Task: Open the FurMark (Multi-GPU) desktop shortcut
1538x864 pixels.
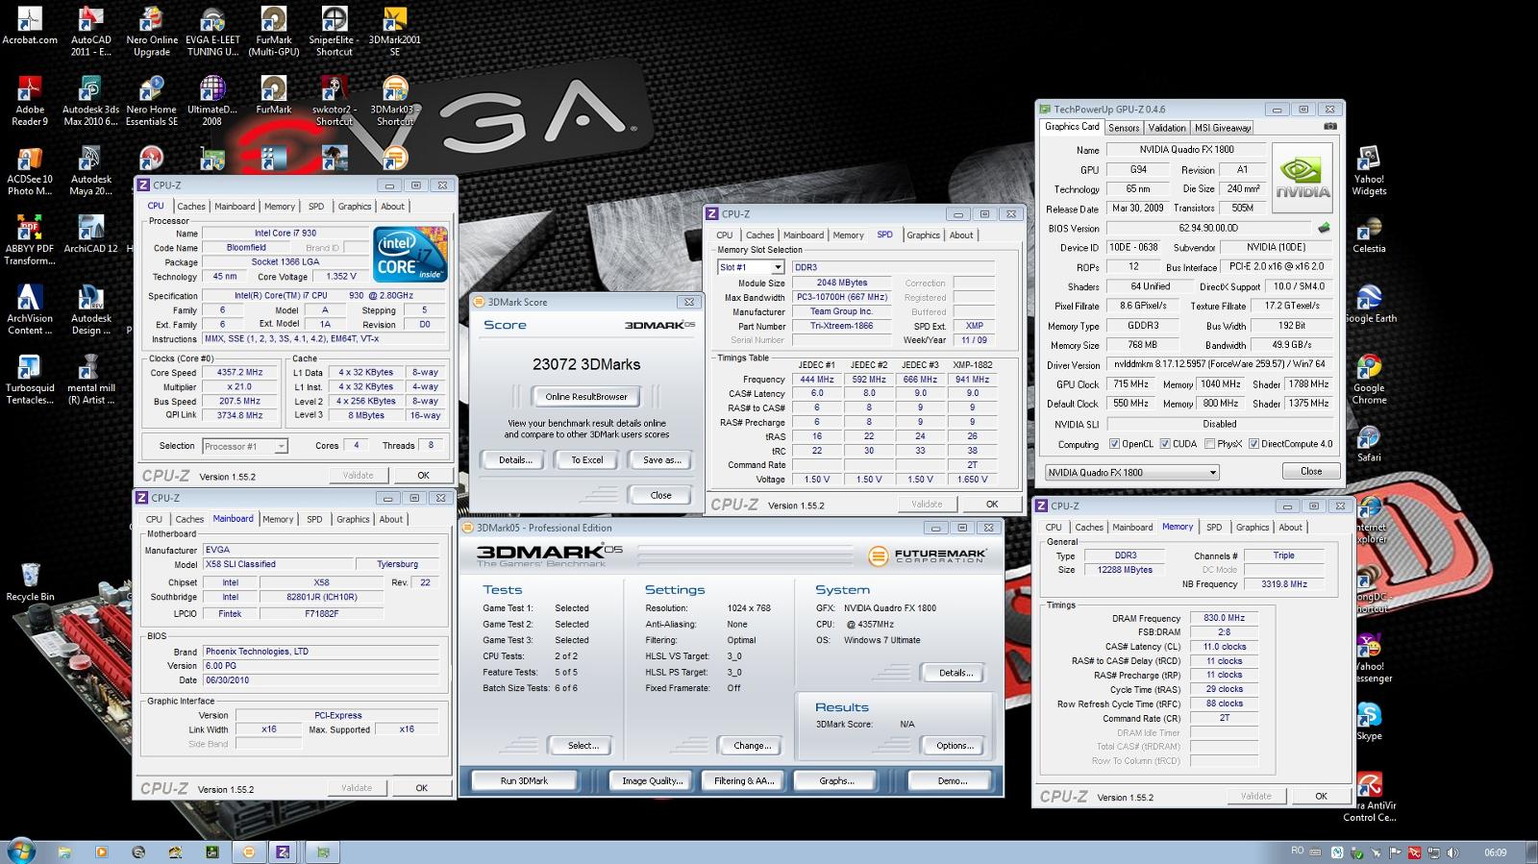Action: (274, 32)
